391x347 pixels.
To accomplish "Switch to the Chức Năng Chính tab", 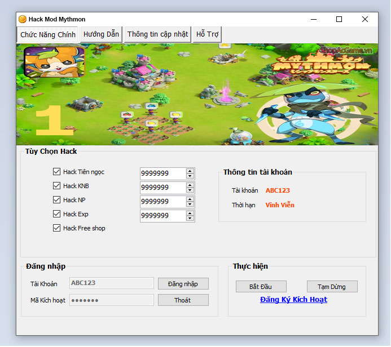I will coord(48,34).
